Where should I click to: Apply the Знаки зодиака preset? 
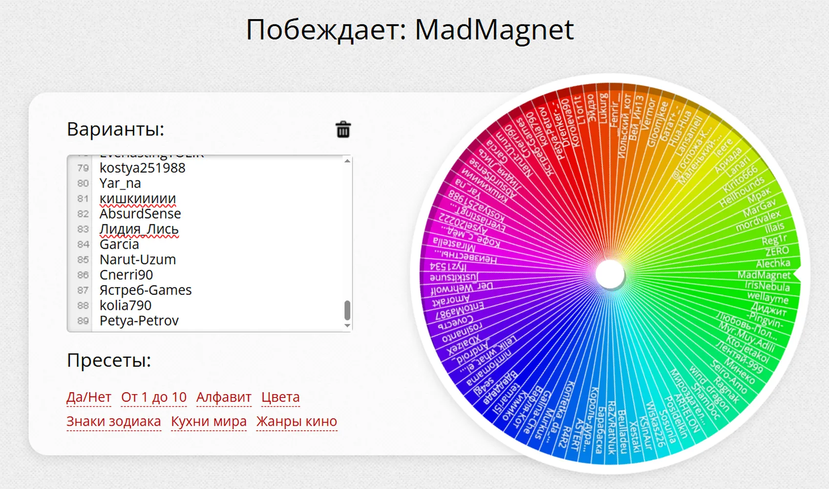coord(114,421)
